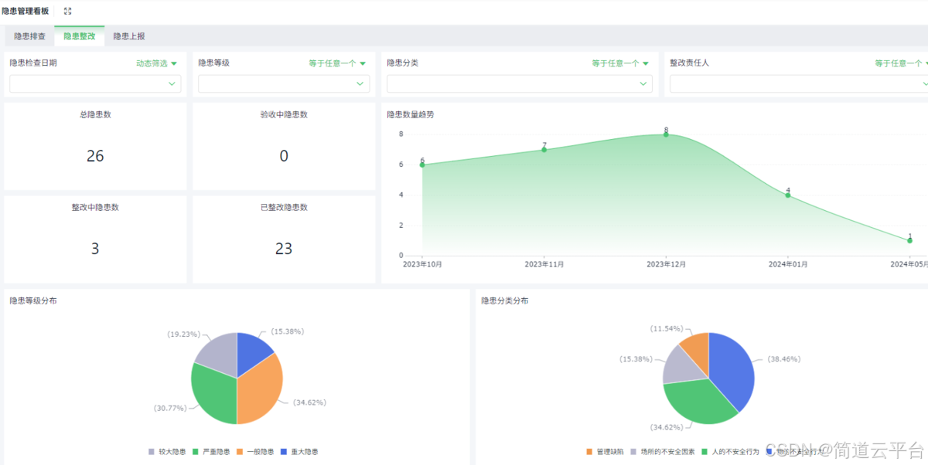Click the 已整改隐患数 value 23
This screenshot has width=928, height=465.
coord(284,249)
